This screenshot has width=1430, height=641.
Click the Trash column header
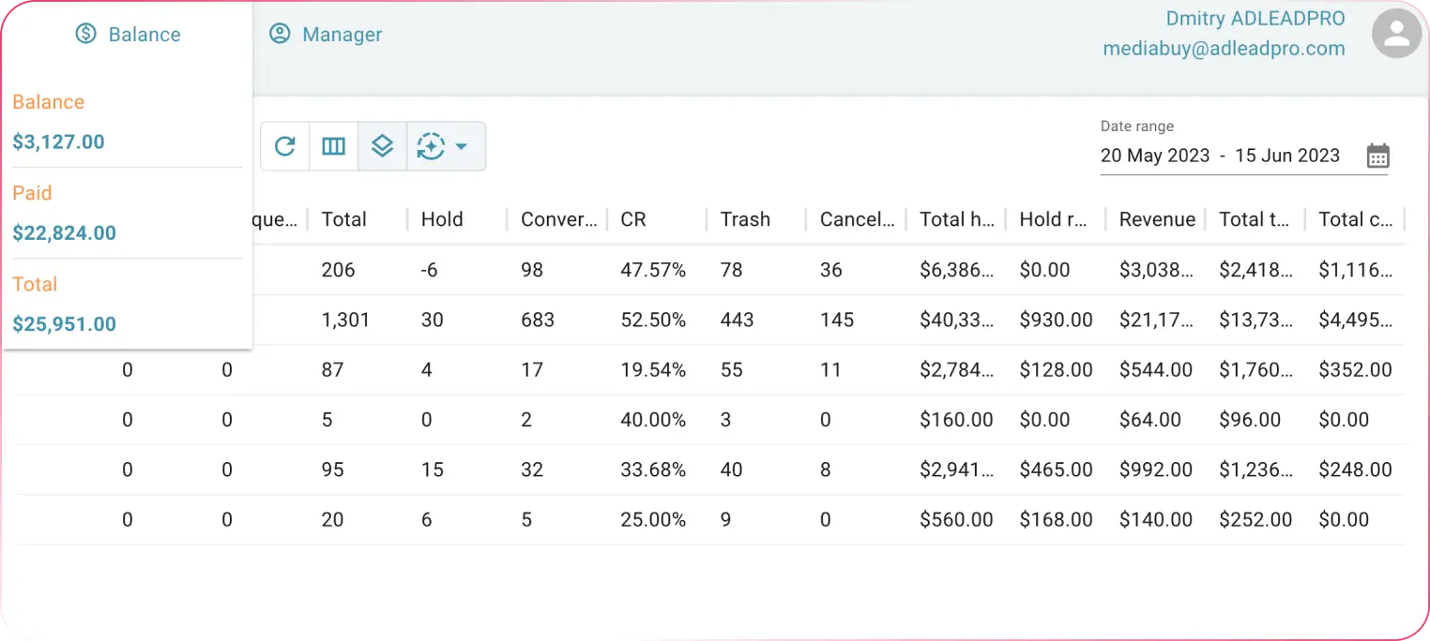tap(745, 219)
